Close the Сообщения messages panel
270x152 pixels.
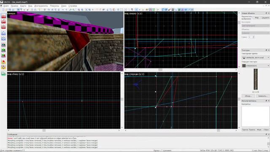268,134
